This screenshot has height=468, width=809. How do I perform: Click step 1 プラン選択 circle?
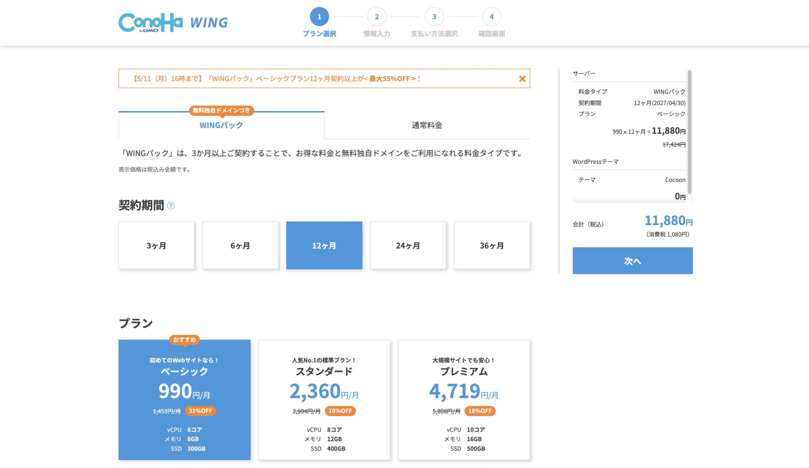coord(319,17)
